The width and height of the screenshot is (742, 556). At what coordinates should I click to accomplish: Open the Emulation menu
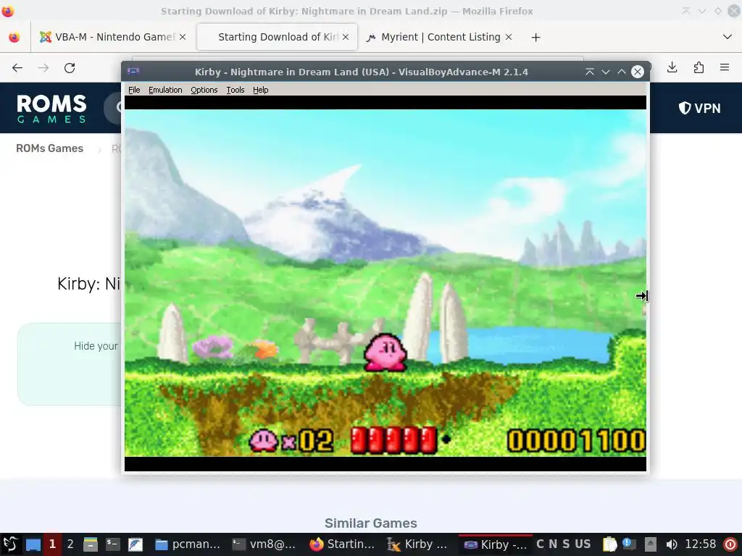165,90
